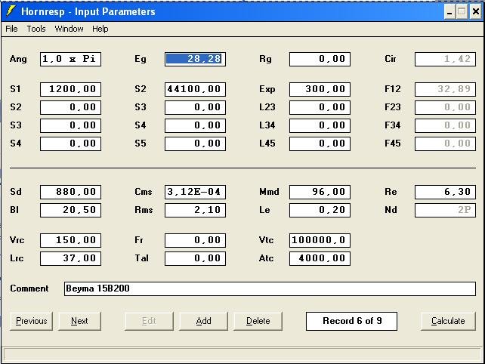This screenshot has height=364, width=485.
Task: Click the S2 field with 44100,00
Action: pyautogui.click(x=195, y=89)
